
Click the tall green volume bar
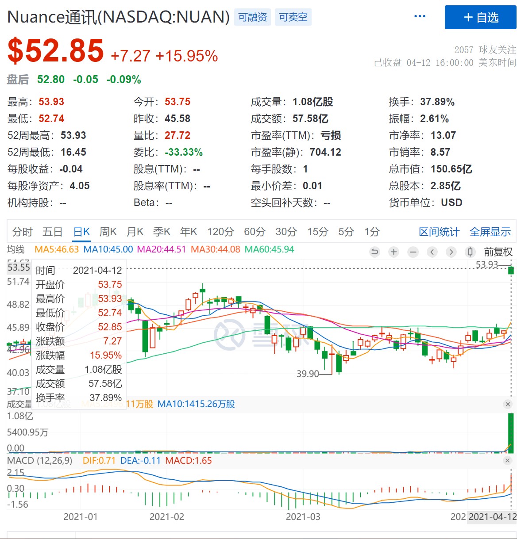coord(511,433)
